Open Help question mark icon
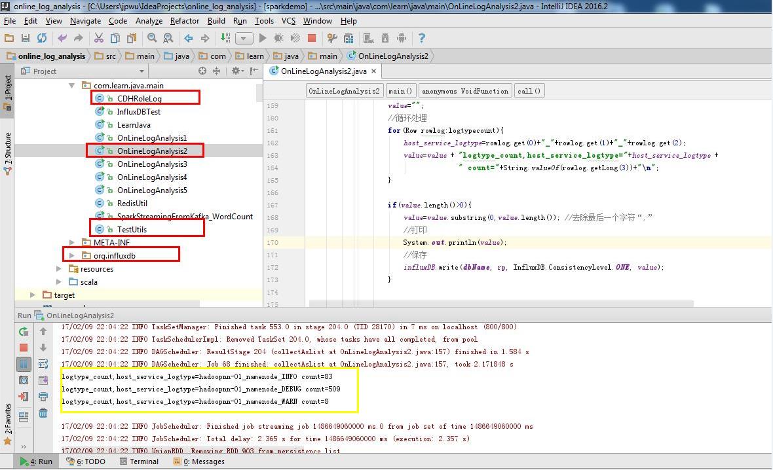Image resolution: width=773 pixels, height=470 pixels. point(421,38)
